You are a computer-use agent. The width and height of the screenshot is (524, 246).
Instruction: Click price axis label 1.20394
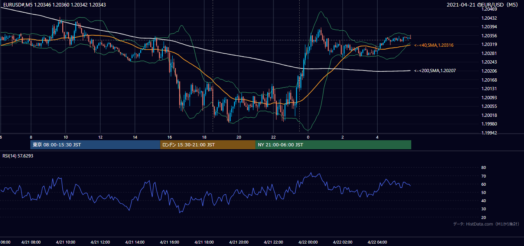point(489,27)
